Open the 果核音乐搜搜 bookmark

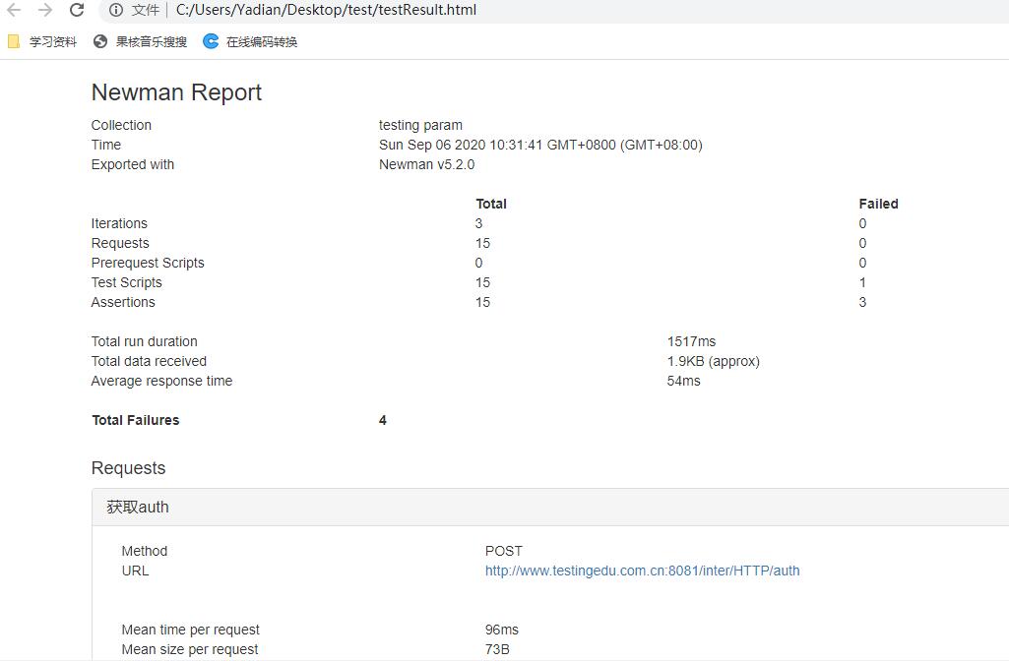click(141, 41)
